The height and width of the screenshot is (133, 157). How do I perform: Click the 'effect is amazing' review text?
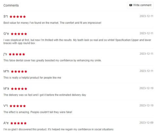pyautogui.click(x=38, y=112)
